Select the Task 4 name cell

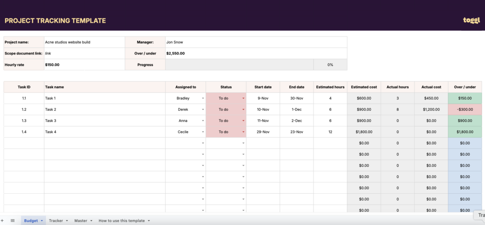(x=105, y=132)
